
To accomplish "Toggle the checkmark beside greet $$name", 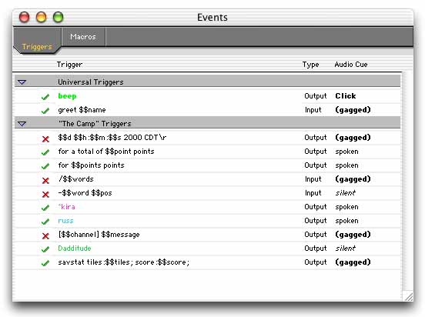I will click(x=45, y=111).
